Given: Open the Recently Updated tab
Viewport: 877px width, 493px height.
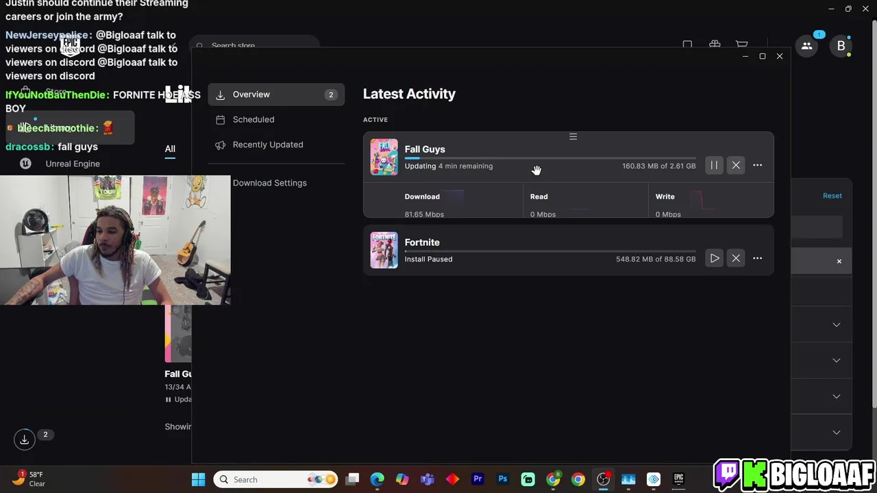Looking at the screenshot, I should tap(276, 144).
